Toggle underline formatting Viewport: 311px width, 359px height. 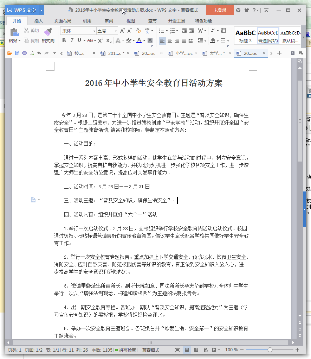click(x=79, y=41)
